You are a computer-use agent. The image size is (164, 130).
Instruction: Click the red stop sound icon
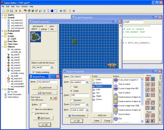click(55, 98)
